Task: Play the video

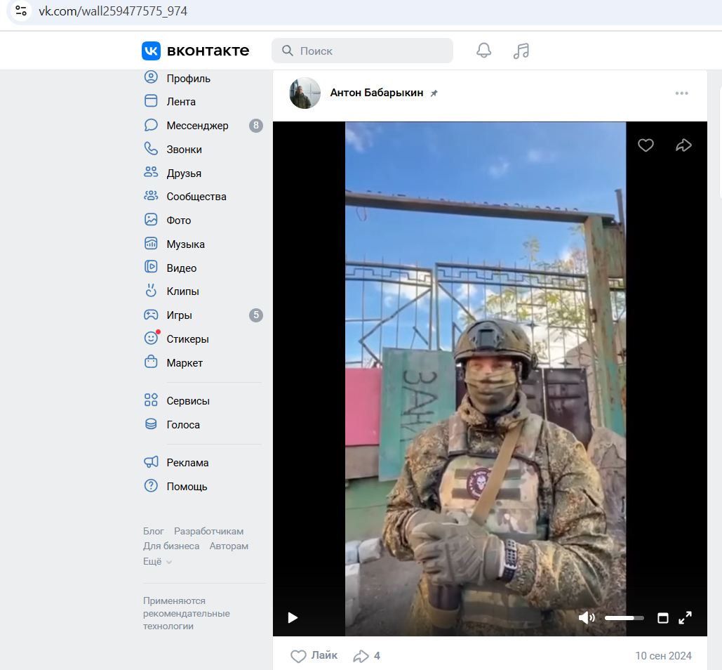Action: (293, 618)
